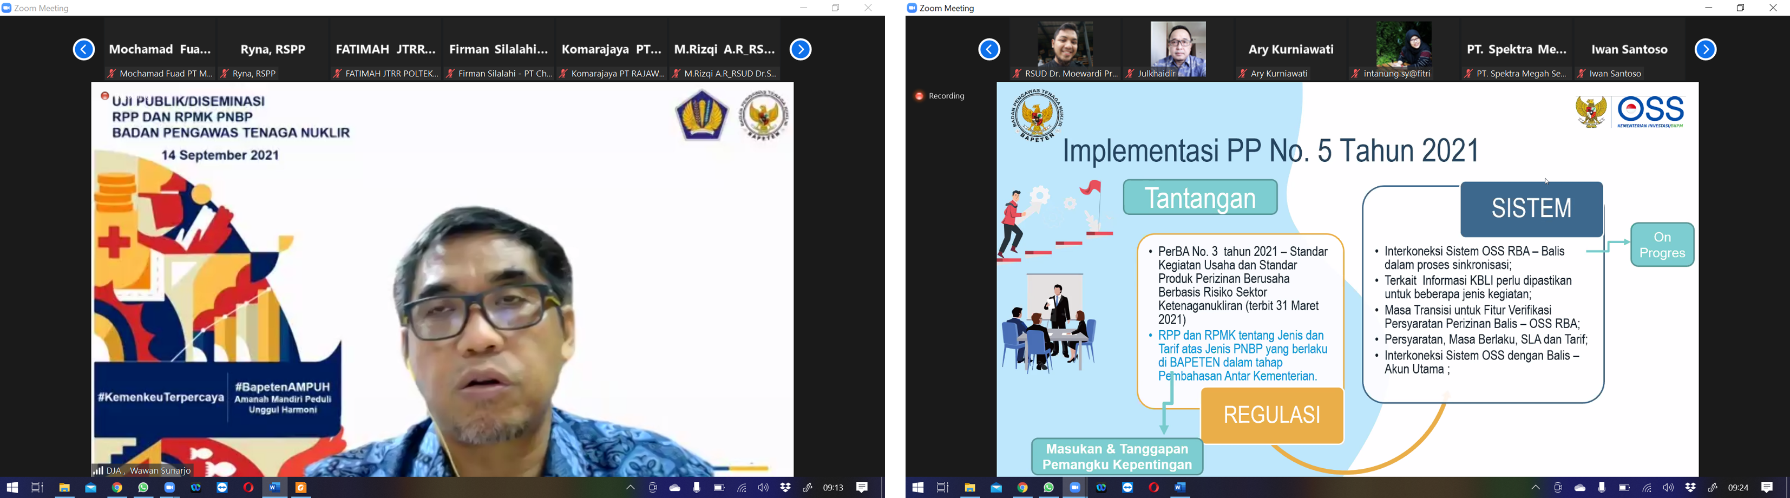Open Wi-Fi network icon in the 09:13 tray
The height and width of the screenshot is (498, 1790).
[742, 488]
